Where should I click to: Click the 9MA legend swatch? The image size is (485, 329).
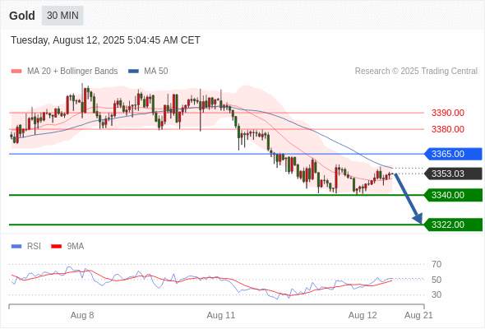coord(56,247)
